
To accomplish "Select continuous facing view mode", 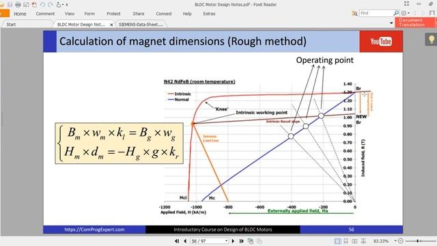I will 363,241.
